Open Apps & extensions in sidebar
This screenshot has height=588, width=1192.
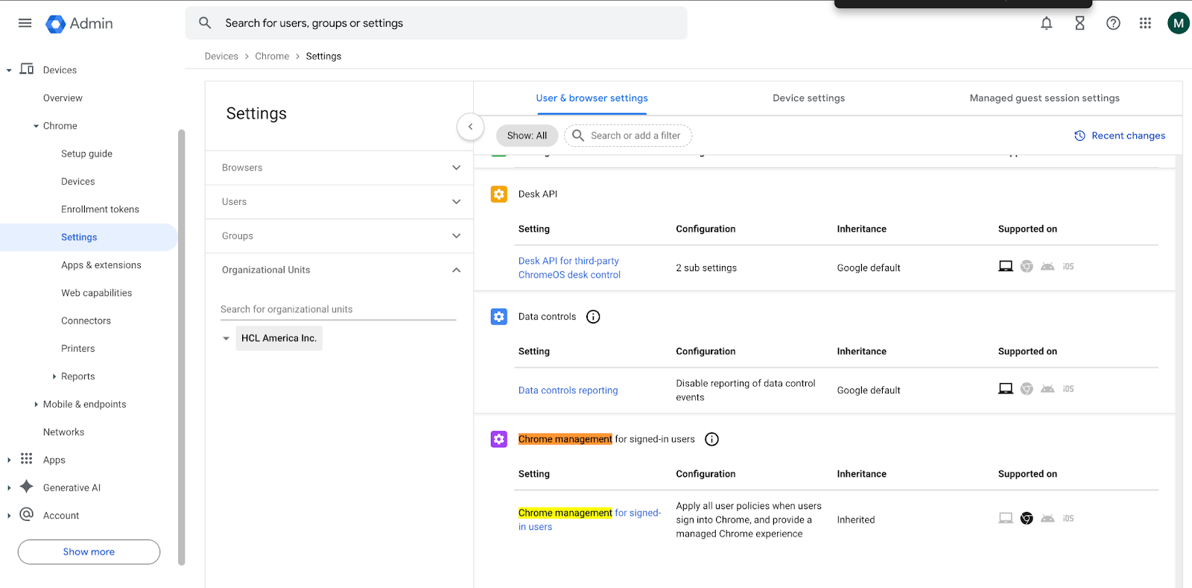(x=101, y=265)
